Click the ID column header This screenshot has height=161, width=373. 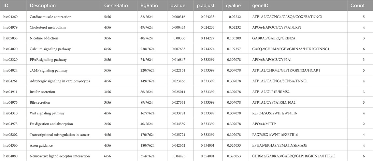click(x=7, y=6)
